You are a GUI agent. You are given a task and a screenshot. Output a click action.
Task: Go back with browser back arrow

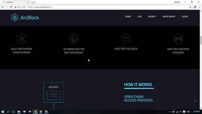3,7
